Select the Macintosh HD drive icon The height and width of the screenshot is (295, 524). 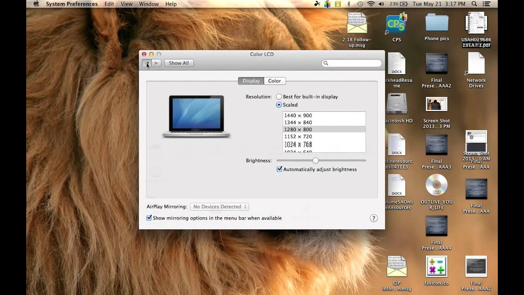click(396, 104)
